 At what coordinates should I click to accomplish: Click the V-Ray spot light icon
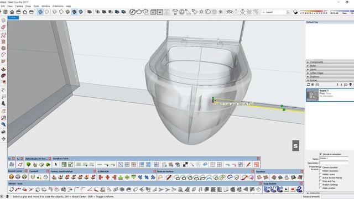point(188,12)
